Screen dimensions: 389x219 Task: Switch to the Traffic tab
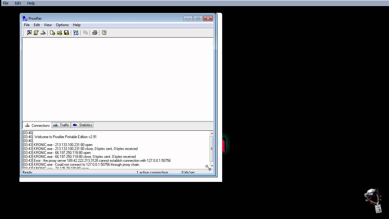click(61, 125)
